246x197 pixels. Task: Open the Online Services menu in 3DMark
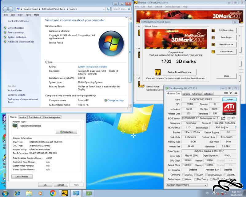pyautogui.click(x=172, y=6)
